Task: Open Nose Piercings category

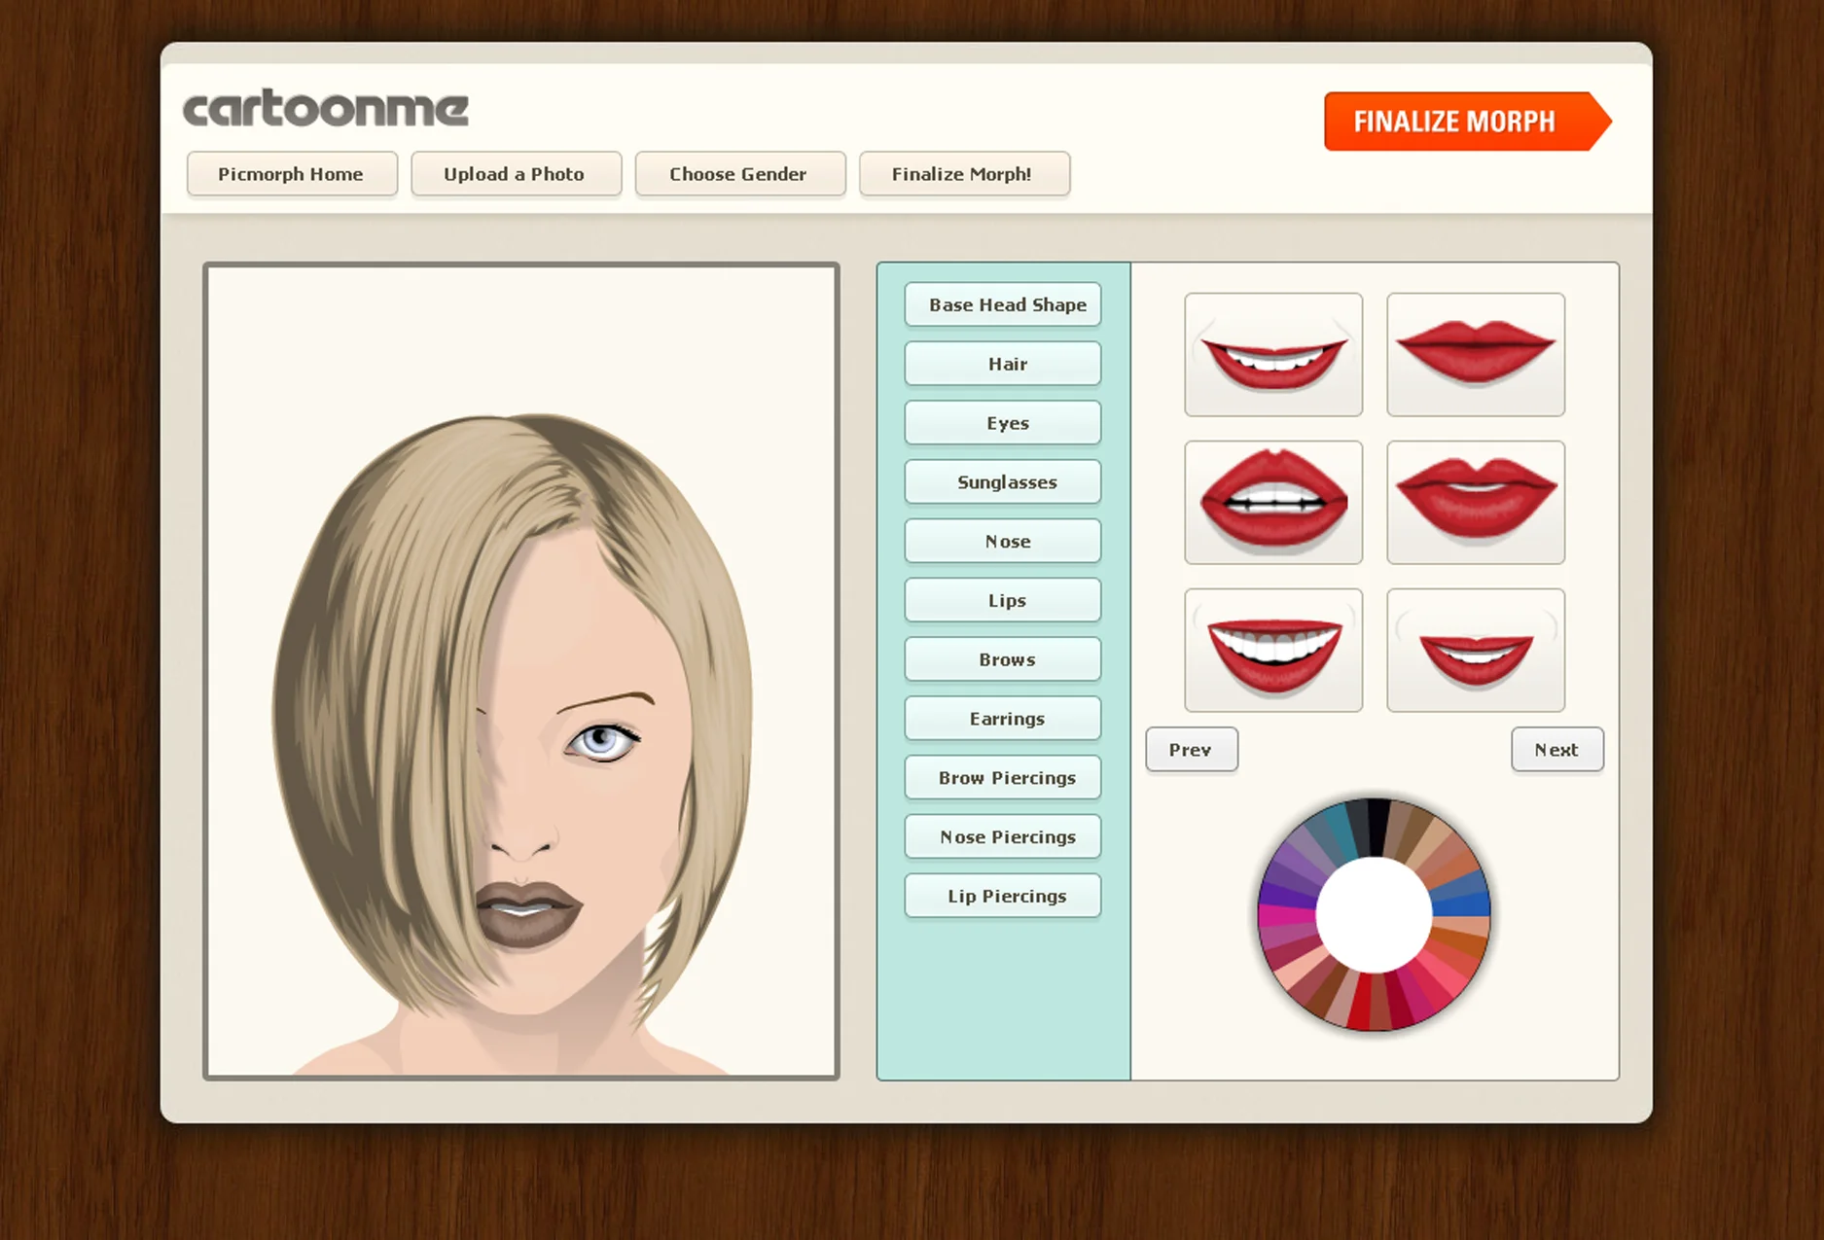Action: (1003, 837)
